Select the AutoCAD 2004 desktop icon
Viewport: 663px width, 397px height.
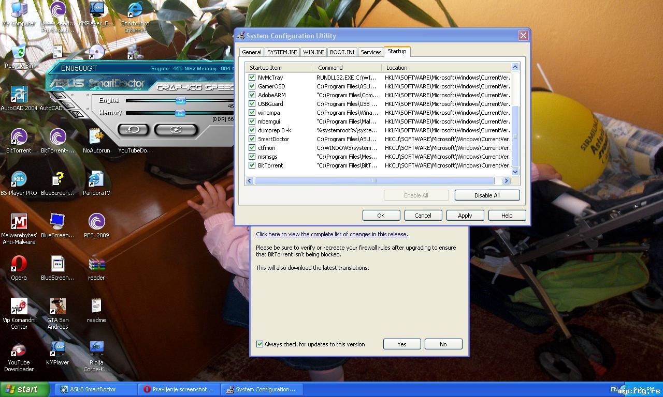(19, 98)
